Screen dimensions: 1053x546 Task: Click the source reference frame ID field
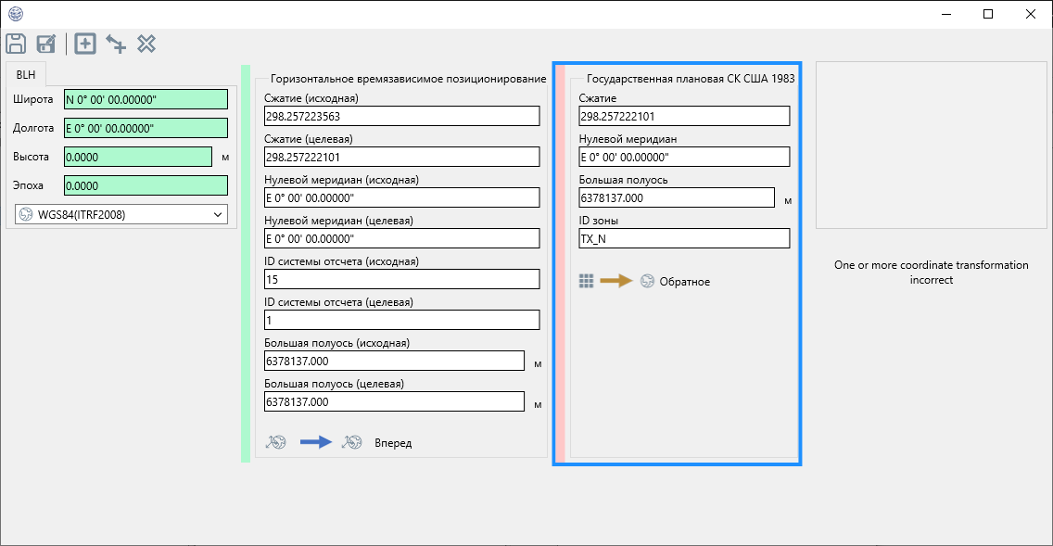pyautogui.click(x=401, y=279)
